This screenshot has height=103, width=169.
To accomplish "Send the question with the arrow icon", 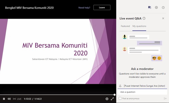I will pos(165,99).
